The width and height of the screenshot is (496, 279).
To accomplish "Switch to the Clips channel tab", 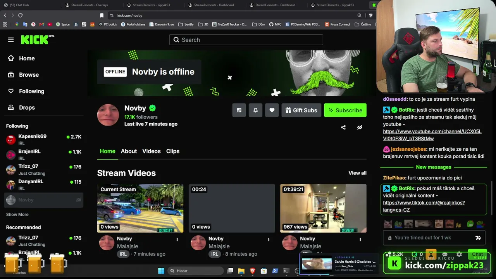I will [x=173, y=151].
